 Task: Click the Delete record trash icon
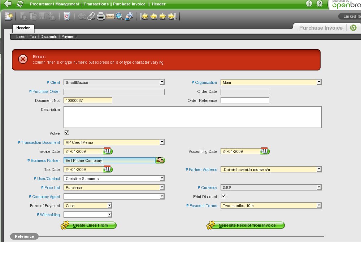pos(66,16)
